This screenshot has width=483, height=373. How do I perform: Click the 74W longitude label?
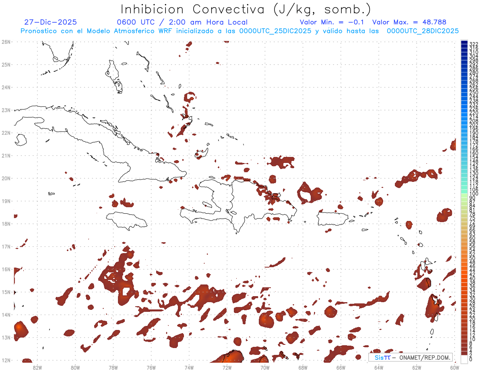tap(189, 368)
